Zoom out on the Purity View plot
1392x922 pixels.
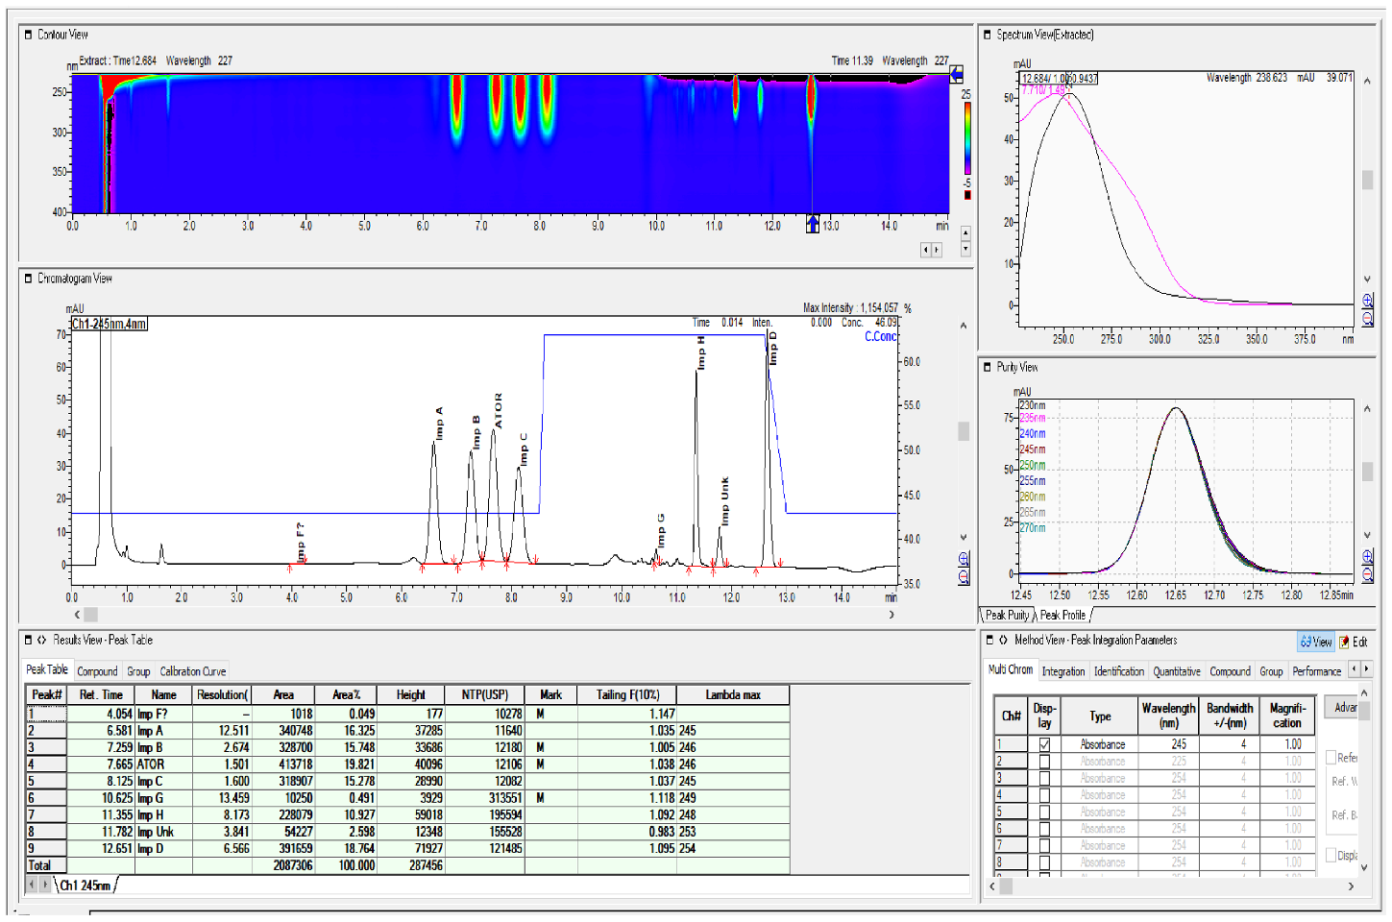point(1368,574)
